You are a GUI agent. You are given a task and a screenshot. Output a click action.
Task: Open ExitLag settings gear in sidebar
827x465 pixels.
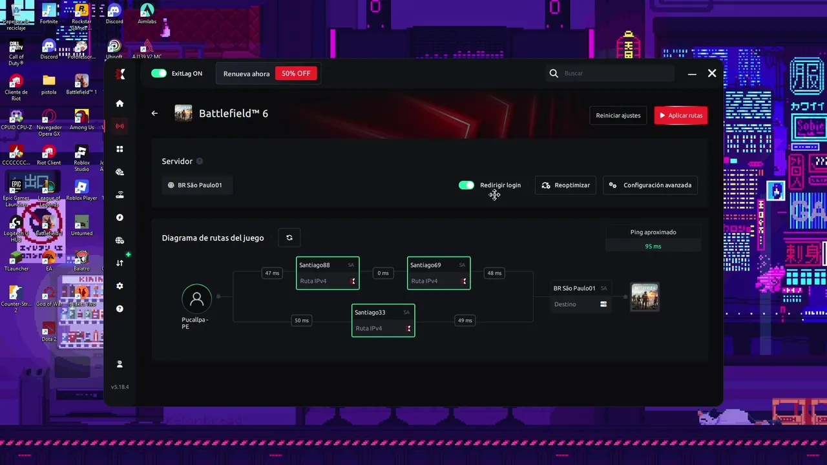(x=120, y=286)
